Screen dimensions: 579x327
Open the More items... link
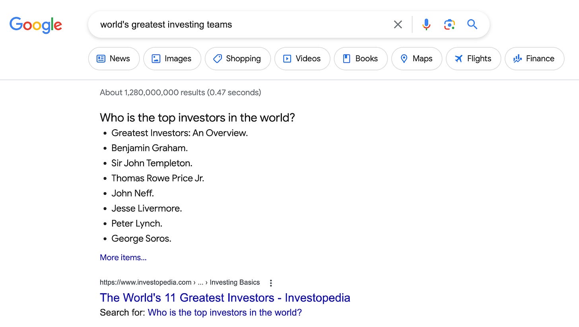pos(123,257)
